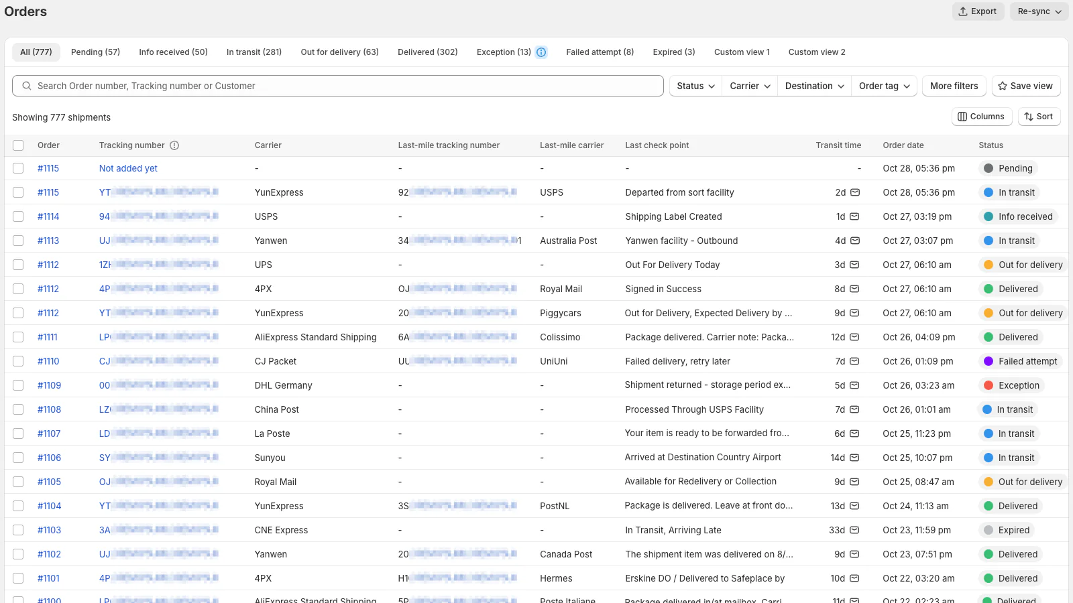1073x603 pixels.
Task: Open order #1105 link
Action: [x=49, y=482]
